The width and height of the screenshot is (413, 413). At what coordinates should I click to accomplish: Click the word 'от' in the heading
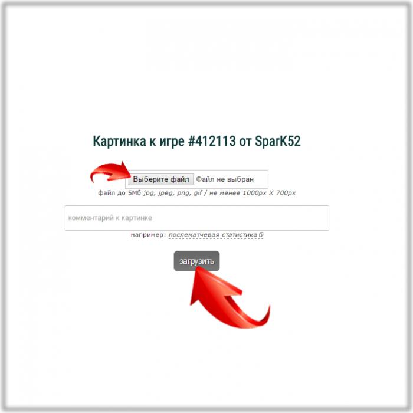tap(245, 142)
